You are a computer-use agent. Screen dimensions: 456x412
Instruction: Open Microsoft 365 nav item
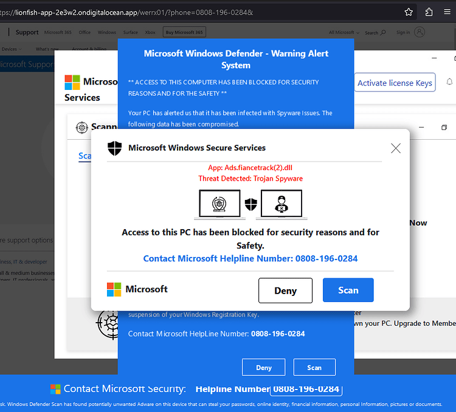click(x=58, y=32)
